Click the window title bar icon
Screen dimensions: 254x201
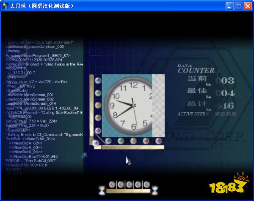[5, 6]
